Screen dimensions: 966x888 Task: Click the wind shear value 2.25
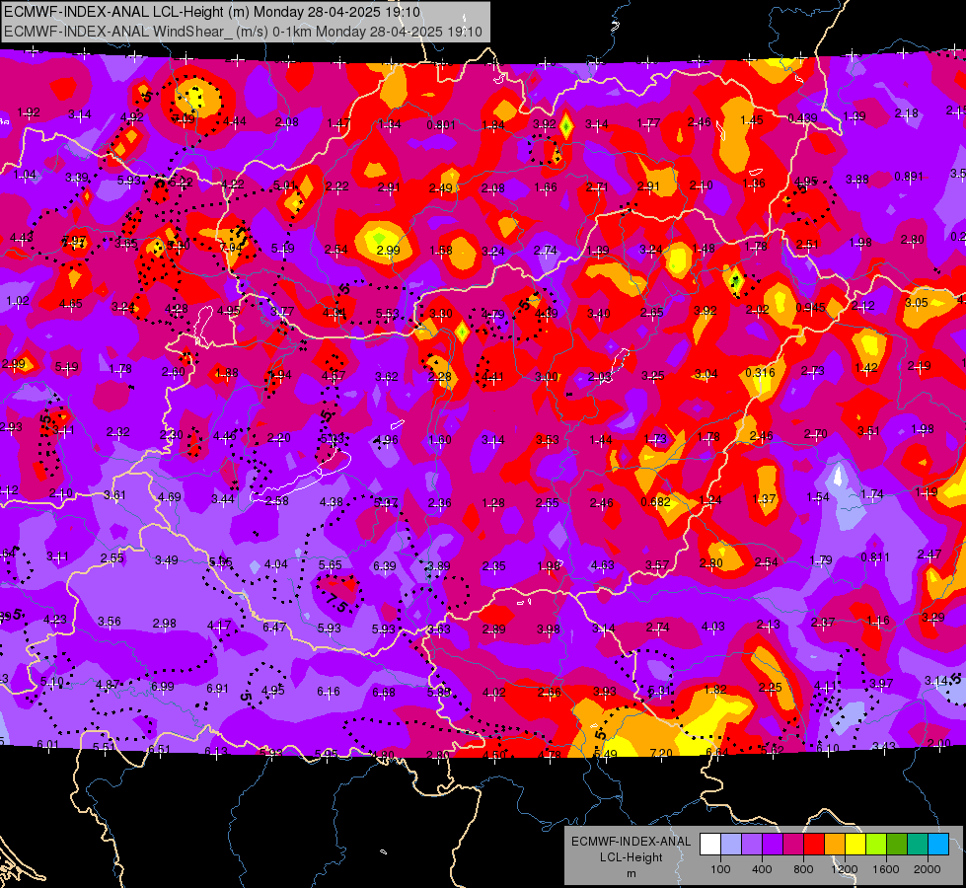[x=770, y=687]
